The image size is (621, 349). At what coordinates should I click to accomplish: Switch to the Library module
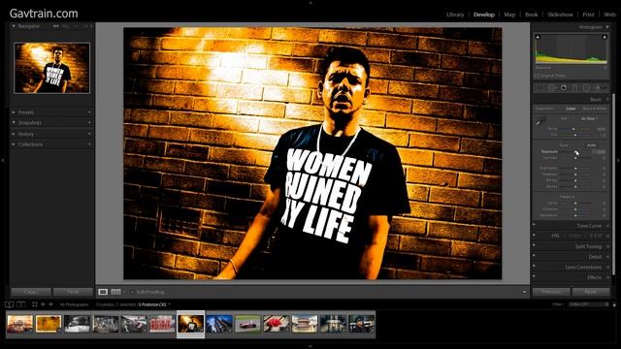(x=455, y=15)
